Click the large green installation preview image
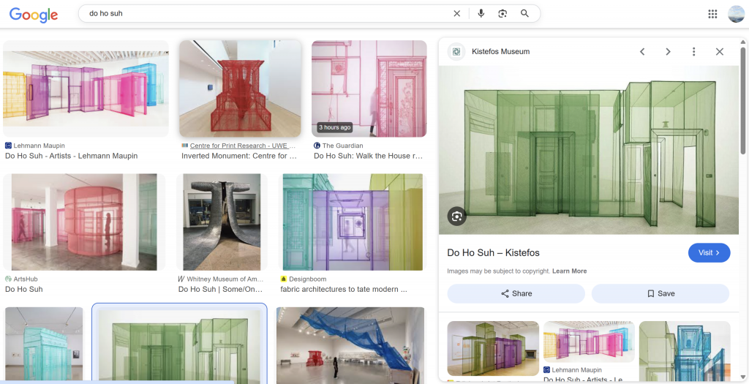Viewport: 749px width, 384px height. pyautogui.click(x=589, y=150)
